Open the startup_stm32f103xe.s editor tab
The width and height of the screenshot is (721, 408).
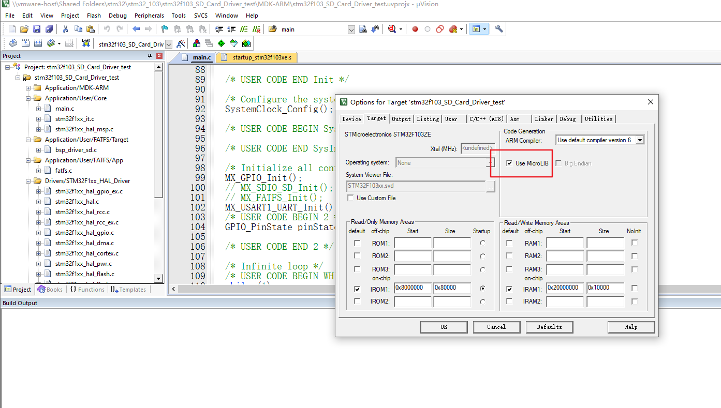tap(258, 57)
